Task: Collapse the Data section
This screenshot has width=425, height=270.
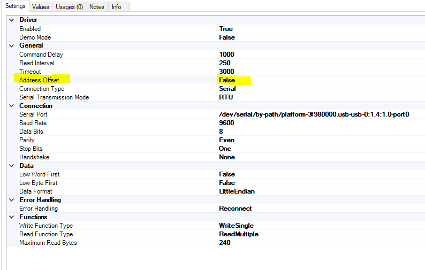Action: [x=11, y=166]
